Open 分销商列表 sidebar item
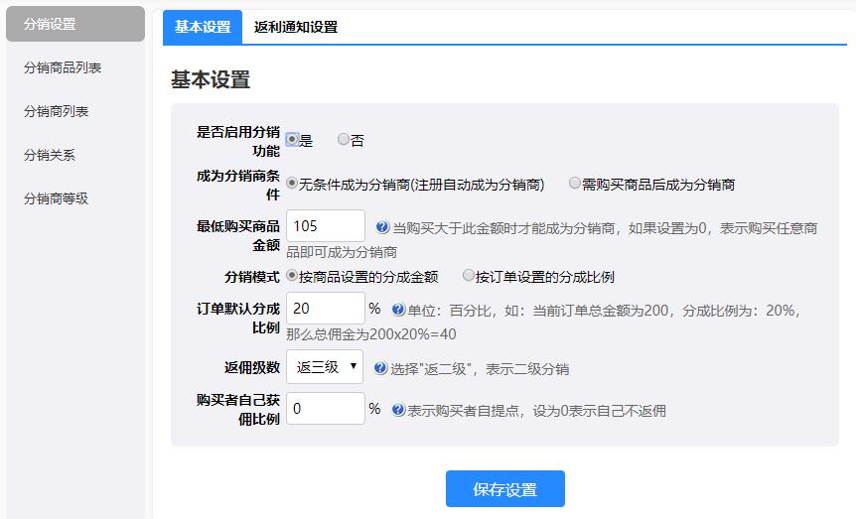Screen dimensions: 856x519 point(57,111)
